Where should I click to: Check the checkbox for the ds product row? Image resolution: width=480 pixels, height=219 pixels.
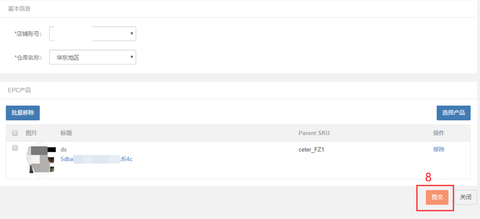point(15,147)
